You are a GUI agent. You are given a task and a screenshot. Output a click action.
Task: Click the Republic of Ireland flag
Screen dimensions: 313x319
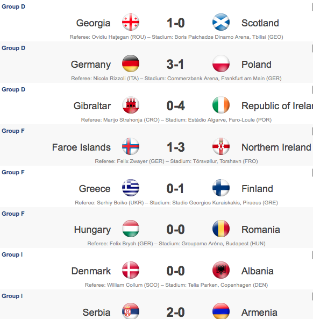(x=221, y=105)
